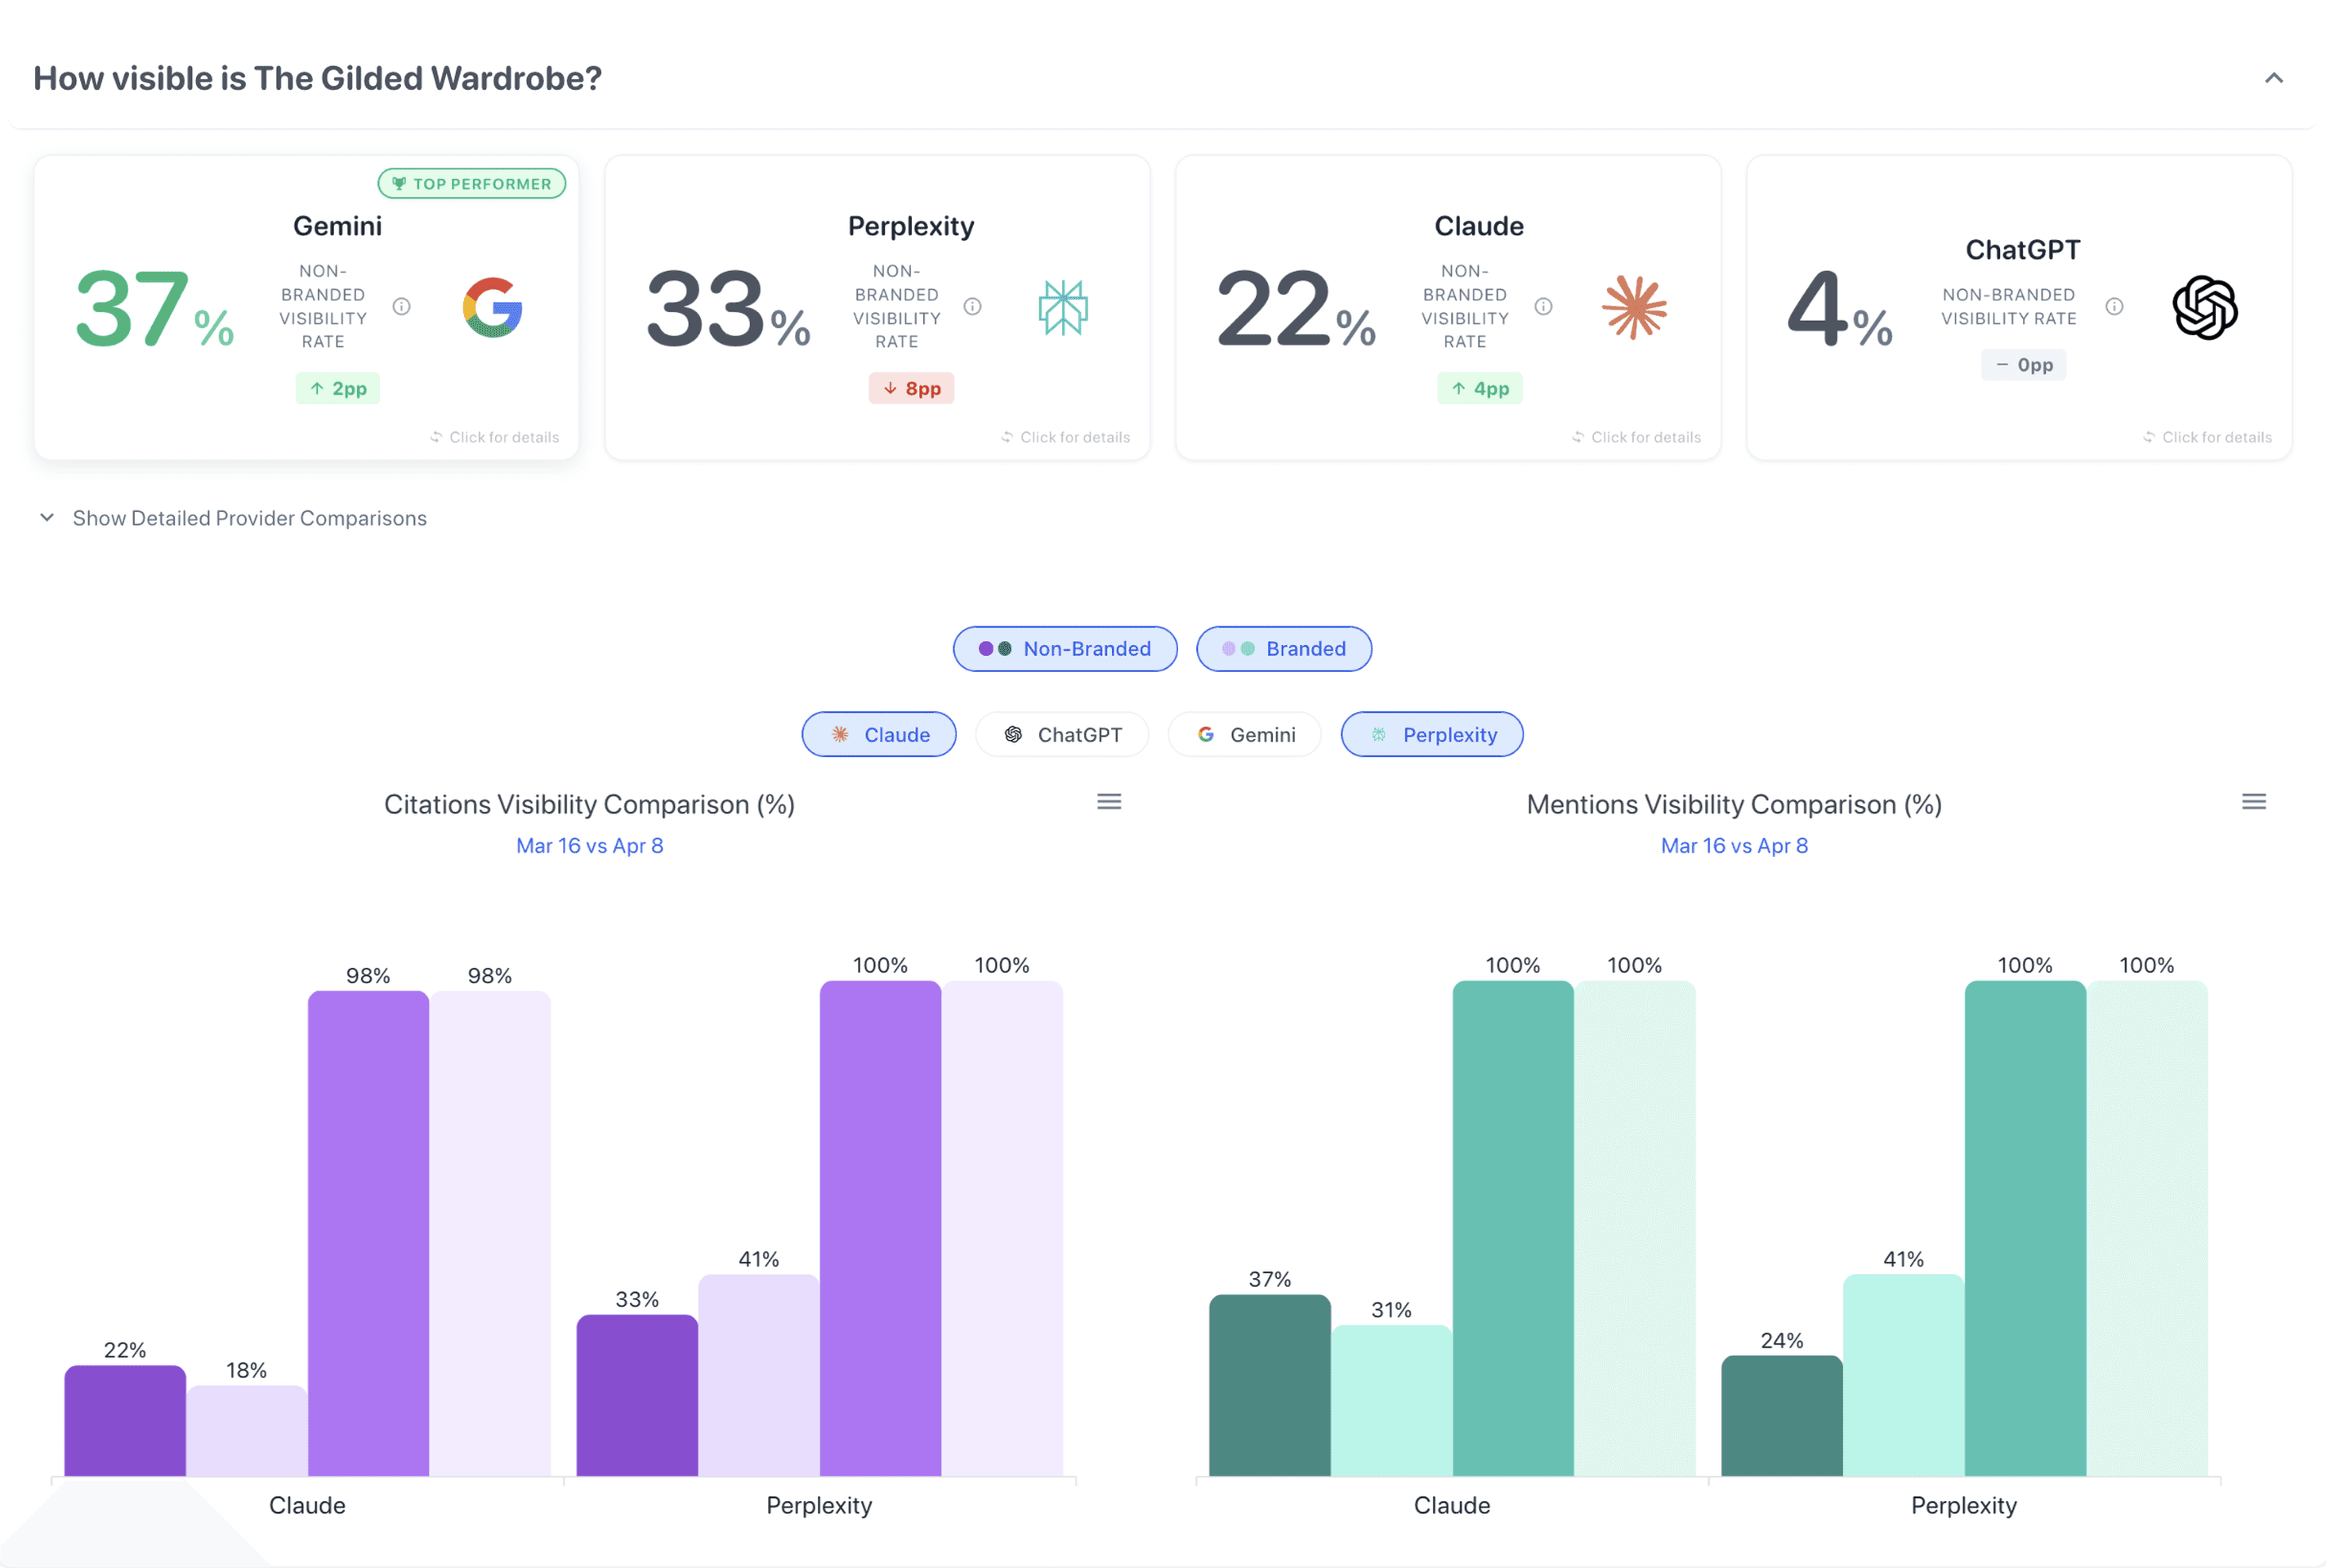Click the up arrow in Claude's 4pp badge
Screen dimensions: 2326x1568
[1458, 388]
